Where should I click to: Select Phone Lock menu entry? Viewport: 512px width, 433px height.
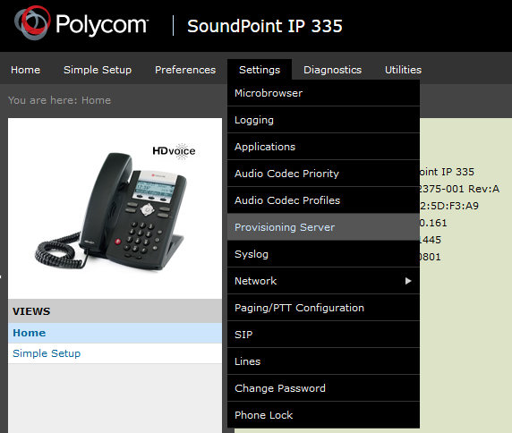[324, 415]
